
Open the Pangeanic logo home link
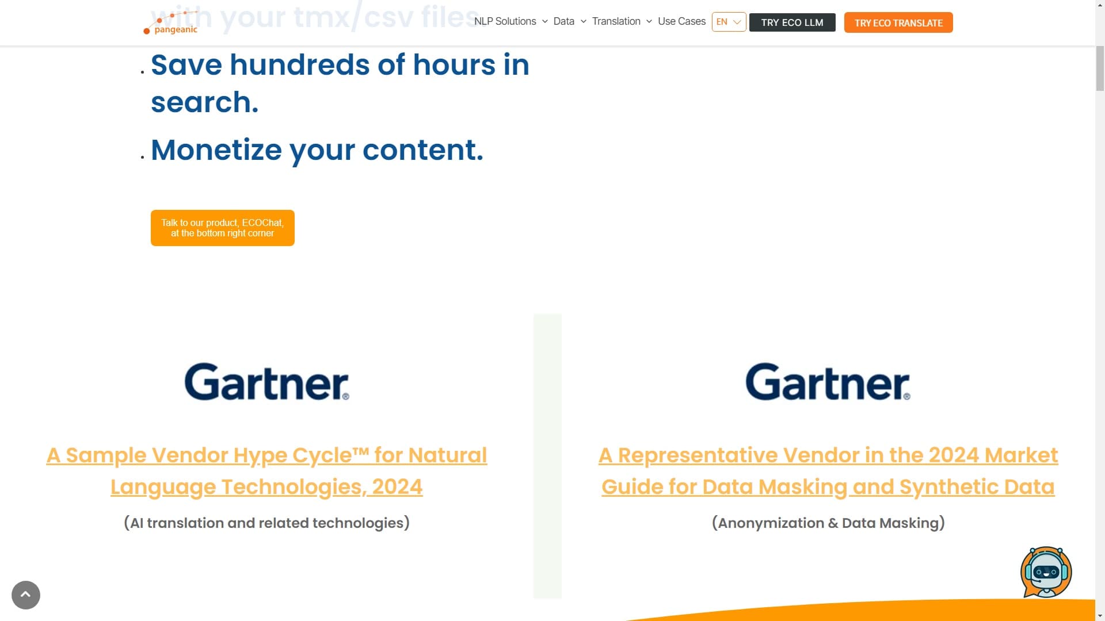(170, 23)
